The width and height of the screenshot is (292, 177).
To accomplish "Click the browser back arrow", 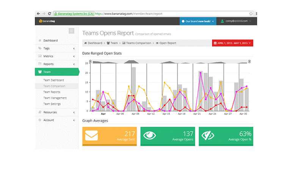I will pyautogui.click(x=38, y=14).
